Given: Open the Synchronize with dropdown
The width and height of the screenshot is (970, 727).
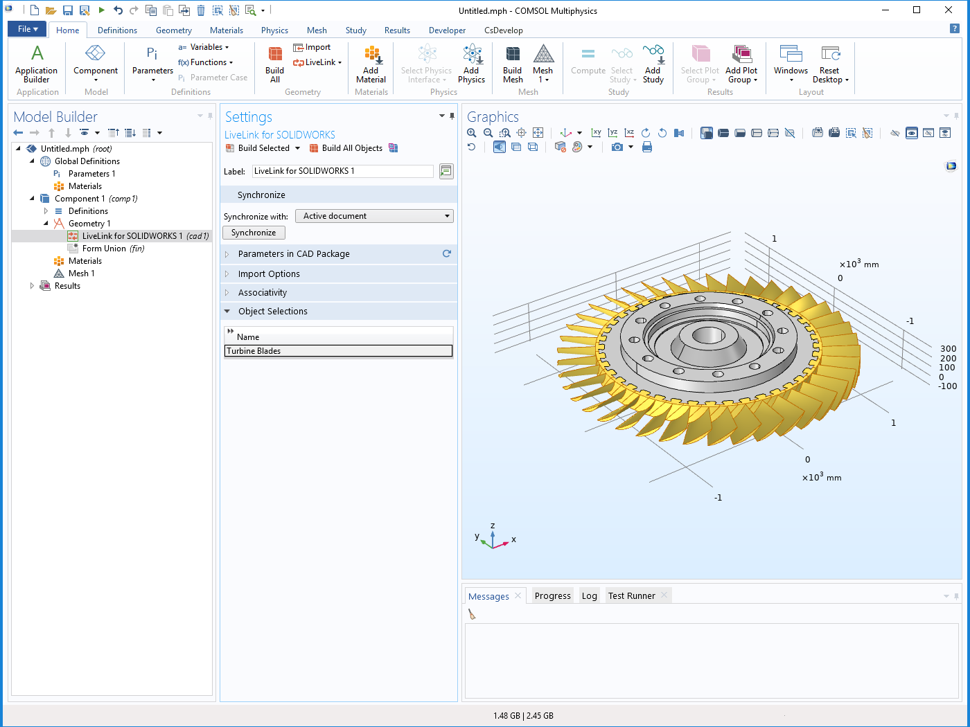Looking at the screenshot, I should pyautogui.click(x=374, y=216).
